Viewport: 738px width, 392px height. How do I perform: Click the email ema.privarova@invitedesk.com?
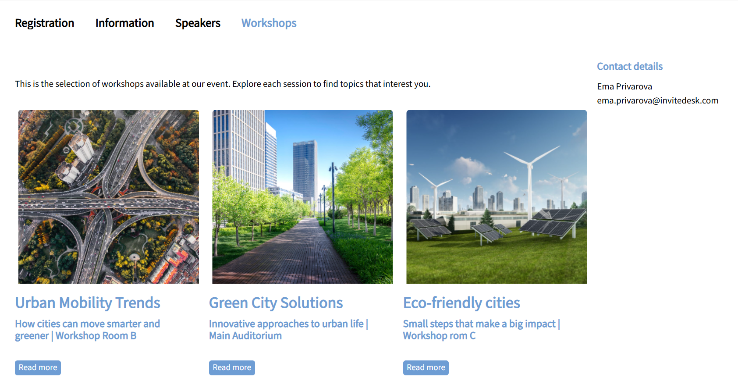[657, 101]
